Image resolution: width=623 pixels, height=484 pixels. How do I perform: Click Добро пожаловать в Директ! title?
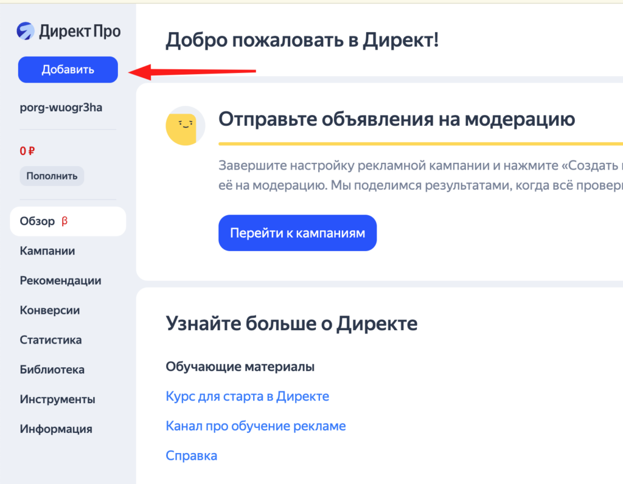[x=302, y=40]
